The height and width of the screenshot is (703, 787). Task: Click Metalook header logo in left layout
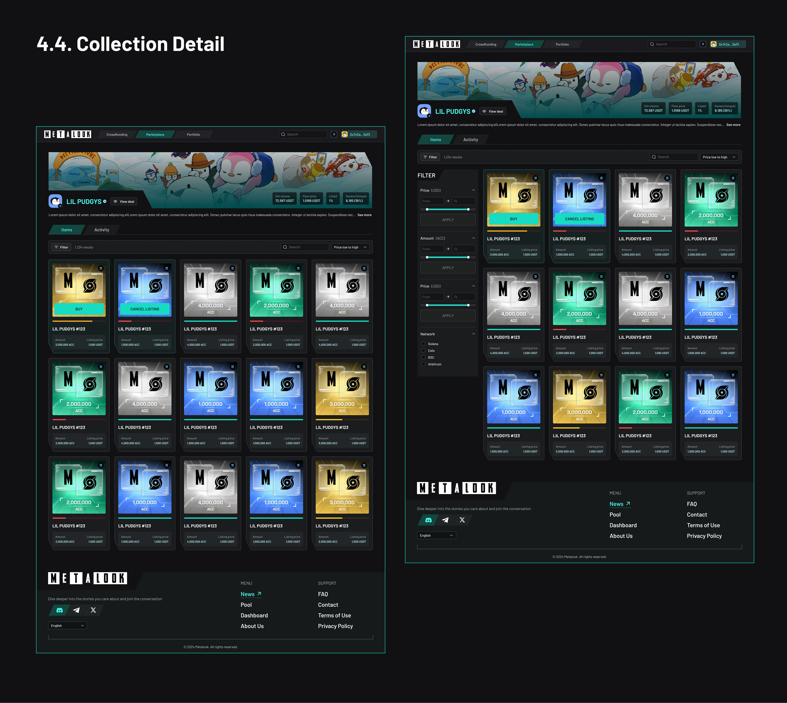[x=67, y=134]
